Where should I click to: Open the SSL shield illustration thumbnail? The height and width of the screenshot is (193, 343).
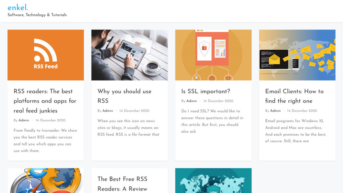tap(213, 55)
